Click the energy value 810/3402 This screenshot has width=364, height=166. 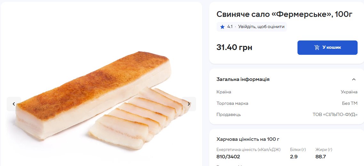pos(228,156)
